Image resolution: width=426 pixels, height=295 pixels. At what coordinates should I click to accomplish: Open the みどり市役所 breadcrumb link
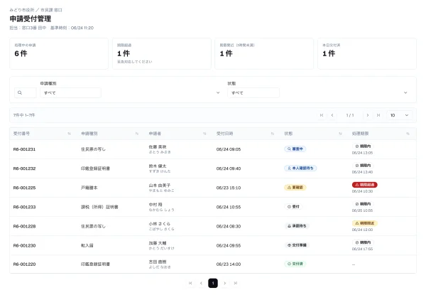point(22,10)
